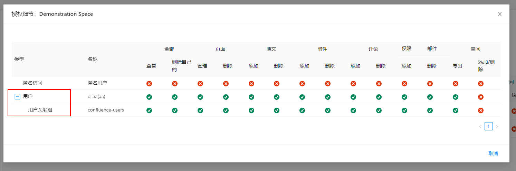Viewport: 516px width, 171px height.
Task: Select the 用户关联组 child row
Action: coord(40,110)
